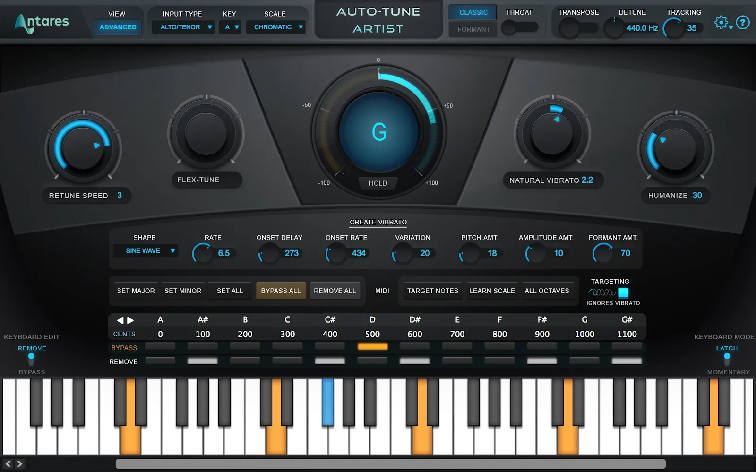Screen dimensions: 756x472
Task: Click the keyboard scroll-right arrow at bottom
Action: tap(19, 464)
